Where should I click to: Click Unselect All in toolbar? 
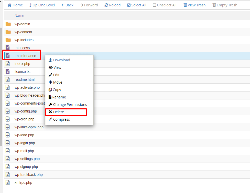(x=165, y=5)
